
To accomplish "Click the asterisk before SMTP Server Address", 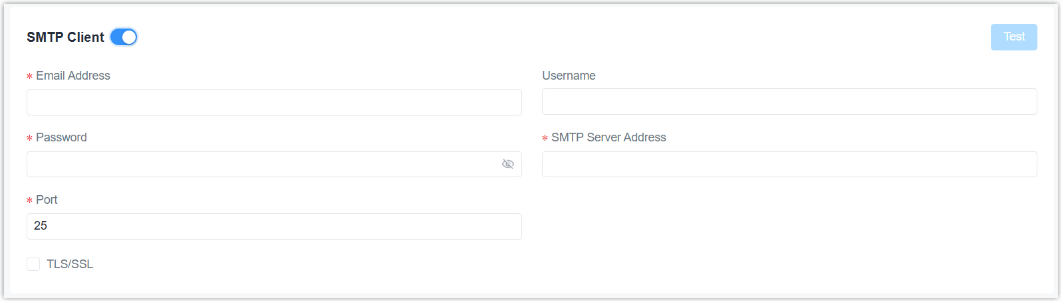I will (545, 139).
